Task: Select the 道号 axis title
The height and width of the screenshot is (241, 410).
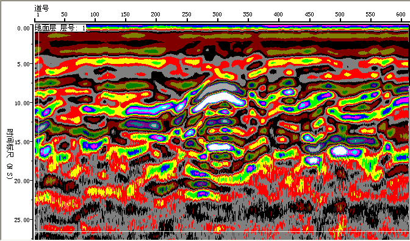Action: (41, 8)
